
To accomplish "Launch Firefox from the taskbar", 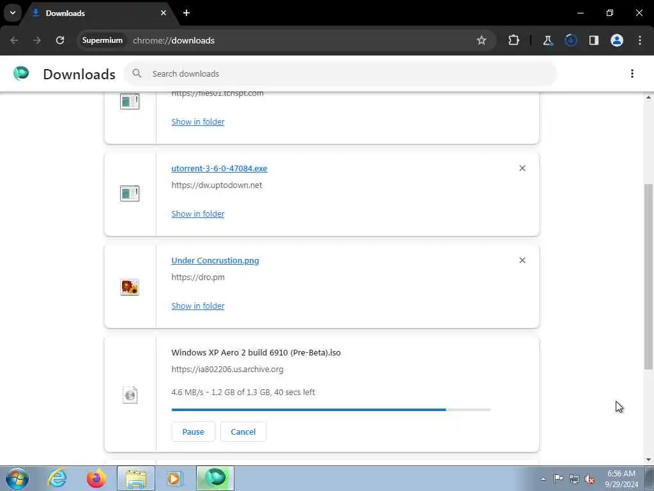I will tap(96, 478).
